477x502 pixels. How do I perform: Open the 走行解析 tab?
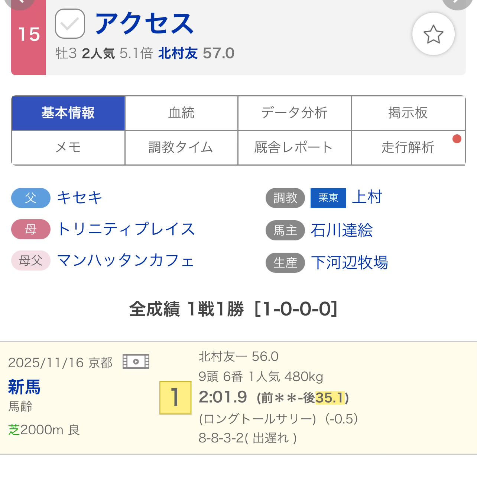click(408, 147)
